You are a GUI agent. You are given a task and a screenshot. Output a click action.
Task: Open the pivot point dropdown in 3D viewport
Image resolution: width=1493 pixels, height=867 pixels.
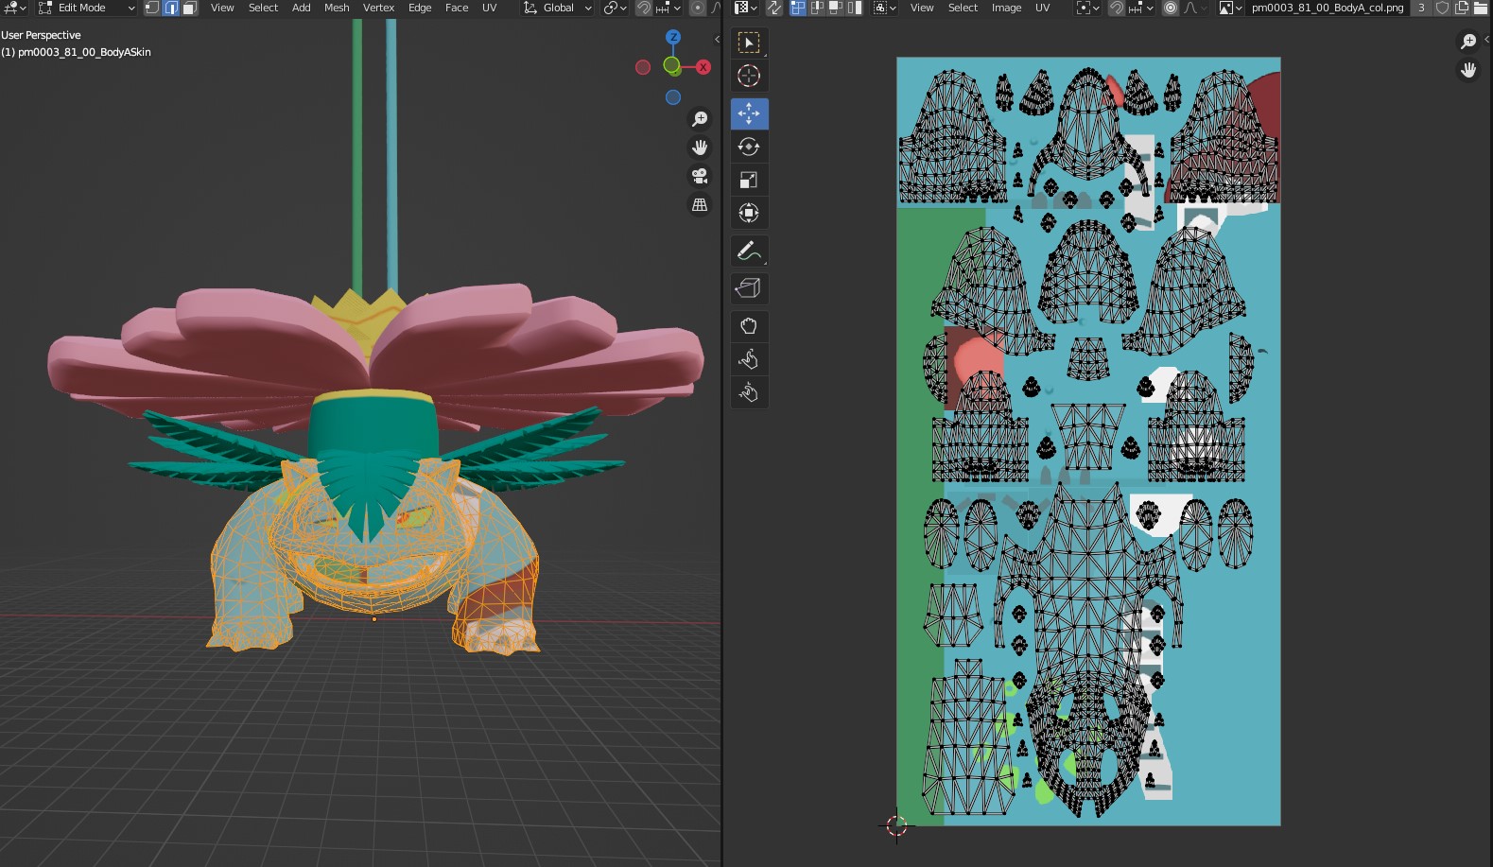(x=616, y=8)
